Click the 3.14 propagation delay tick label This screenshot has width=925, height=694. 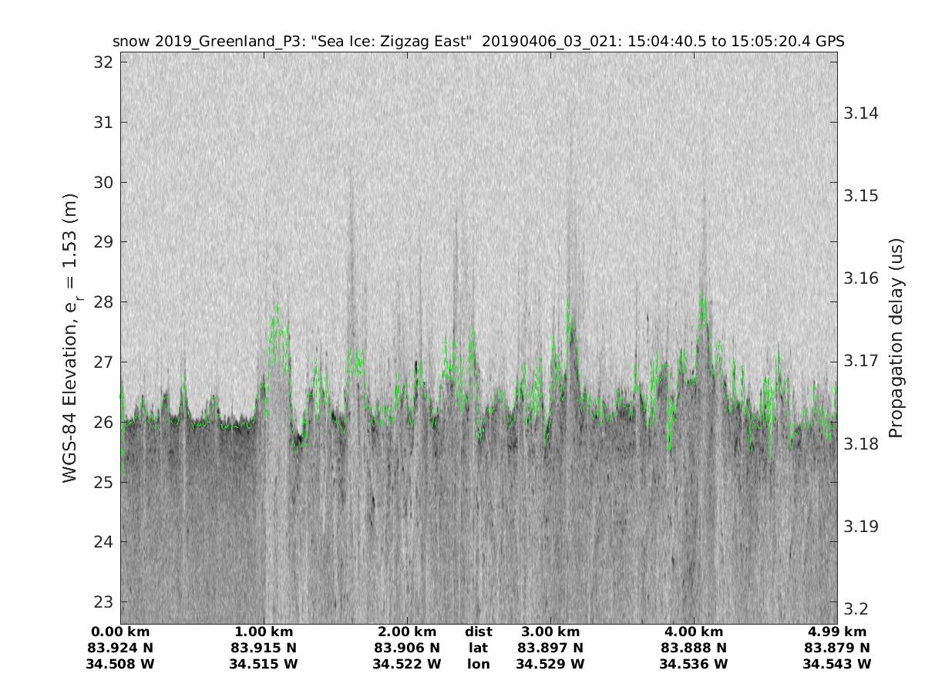[x=860, y=113]
